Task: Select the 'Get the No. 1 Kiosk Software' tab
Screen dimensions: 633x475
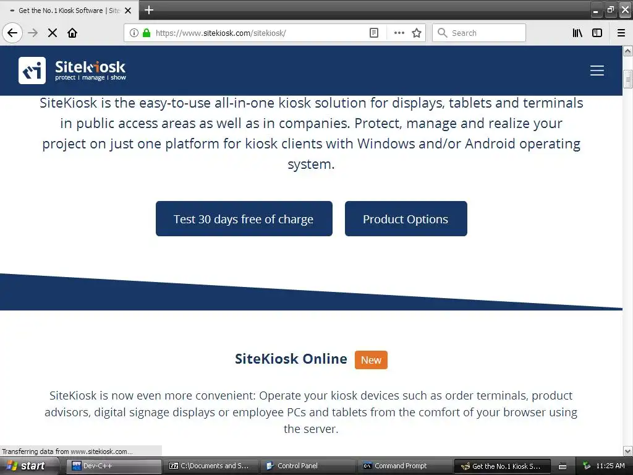Action: [69, 11]
